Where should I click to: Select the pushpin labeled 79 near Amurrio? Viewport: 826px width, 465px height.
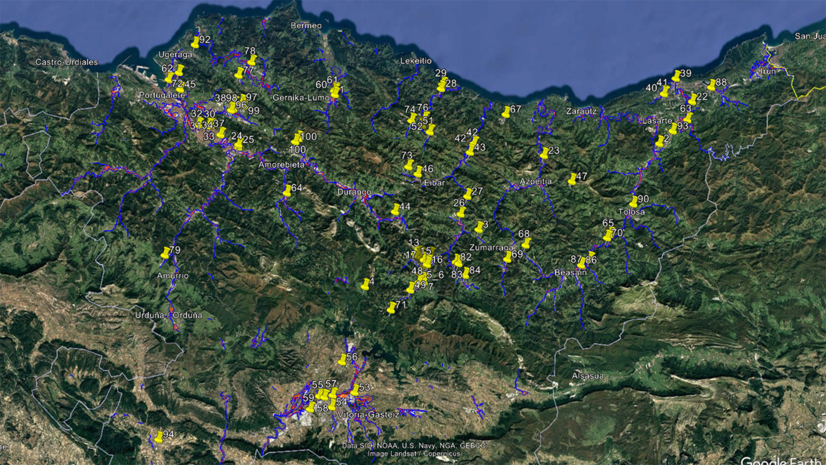tap(165, 253)
